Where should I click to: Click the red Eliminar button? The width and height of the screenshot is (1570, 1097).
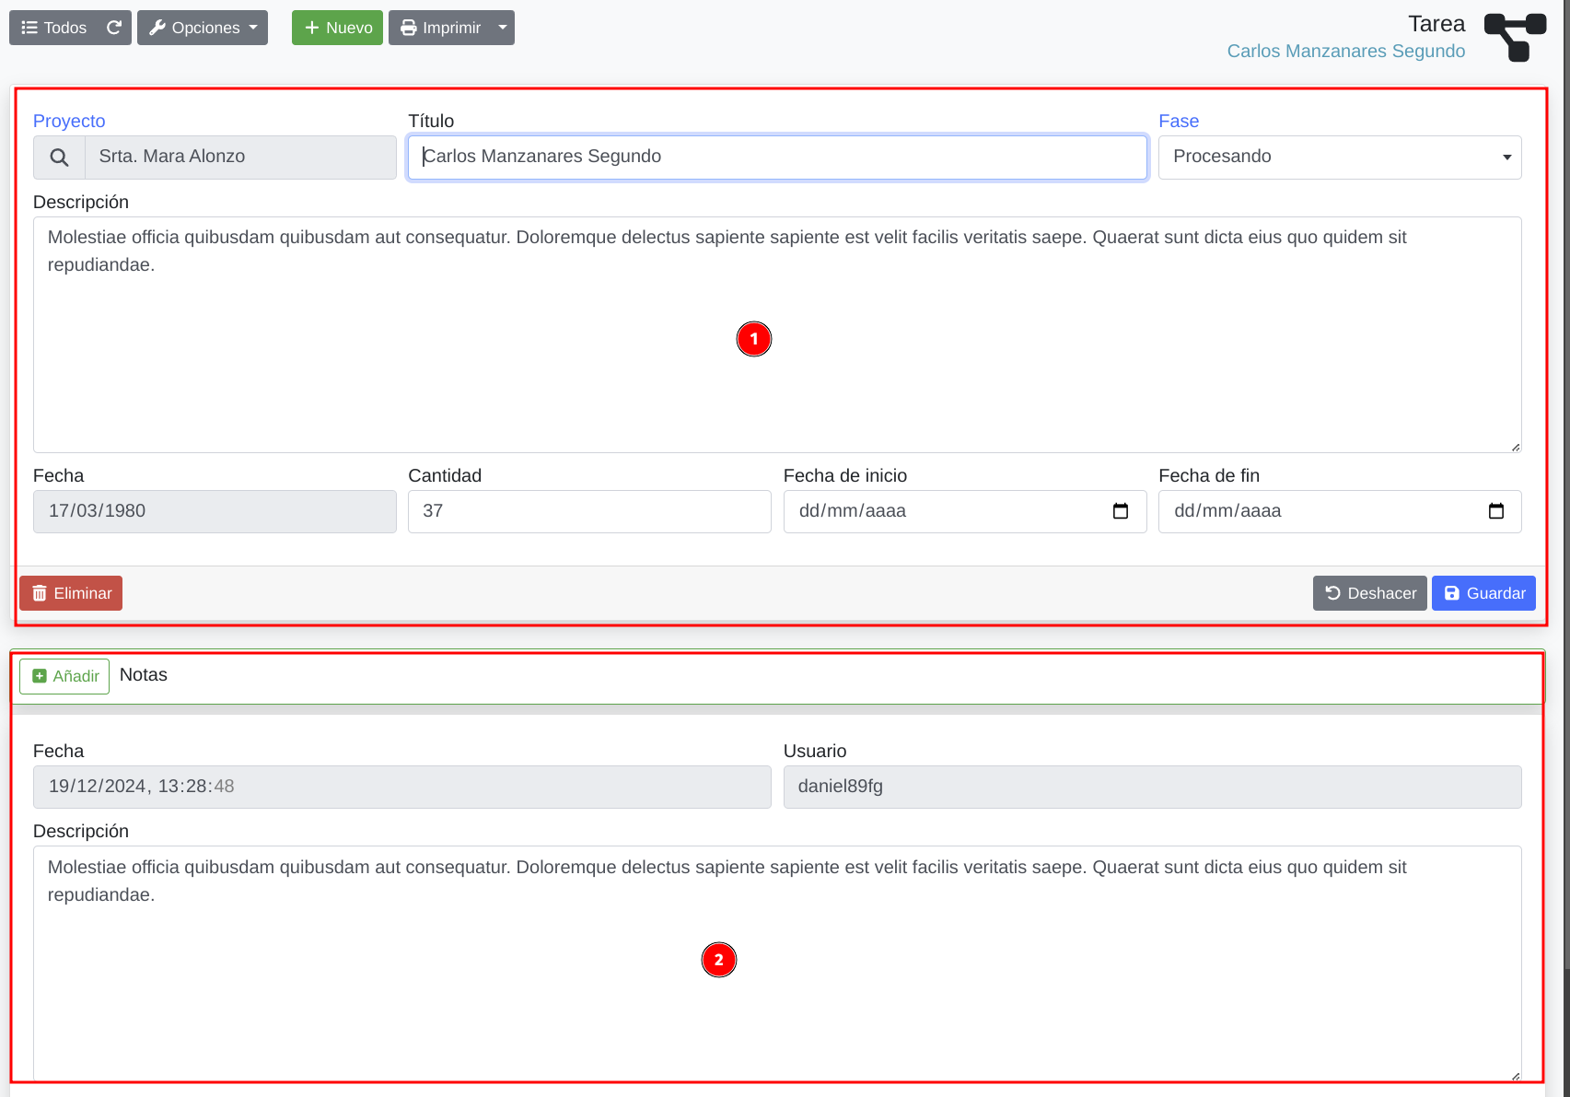coord(71,593)
